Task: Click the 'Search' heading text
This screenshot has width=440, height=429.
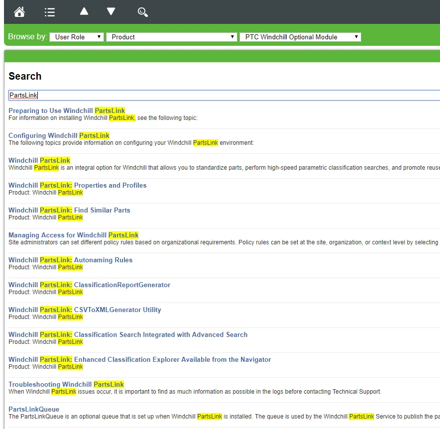Action: [x=25, y=76]
